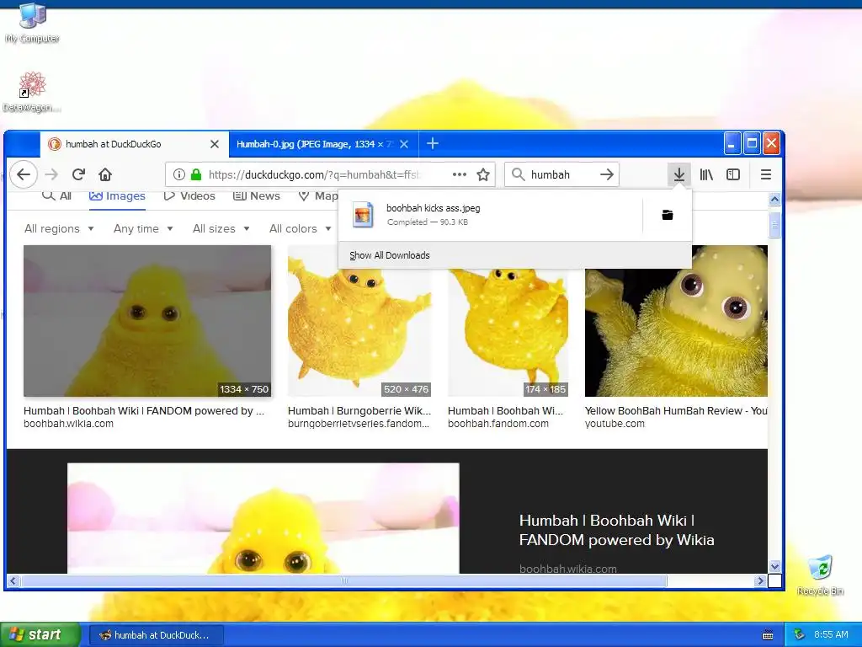Click the horizontal scrollbar thumb
Image resolution: width=862 pixels, height=647 pixels.
(344, 580)
